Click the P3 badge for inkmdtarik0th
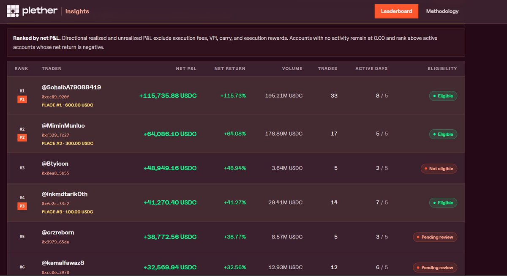 tap(22, 206)
